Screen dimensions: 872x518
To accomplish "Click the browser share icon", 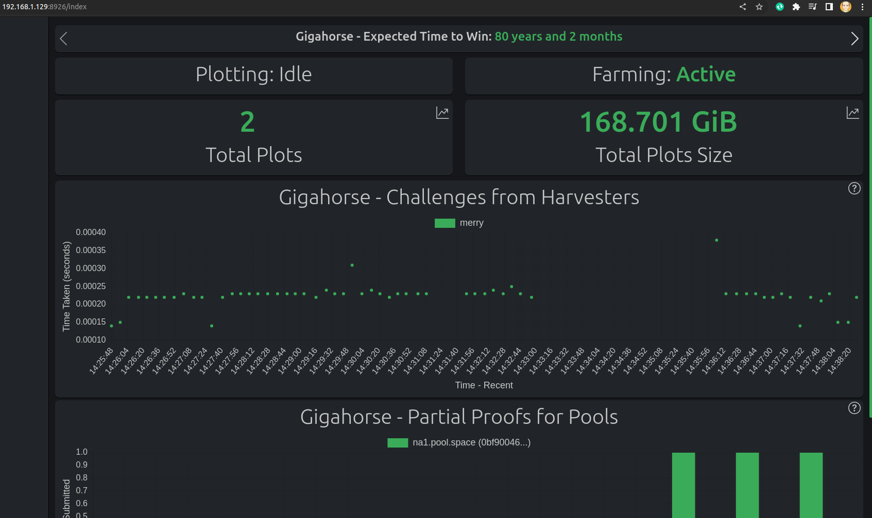I will tap(743, 7).
